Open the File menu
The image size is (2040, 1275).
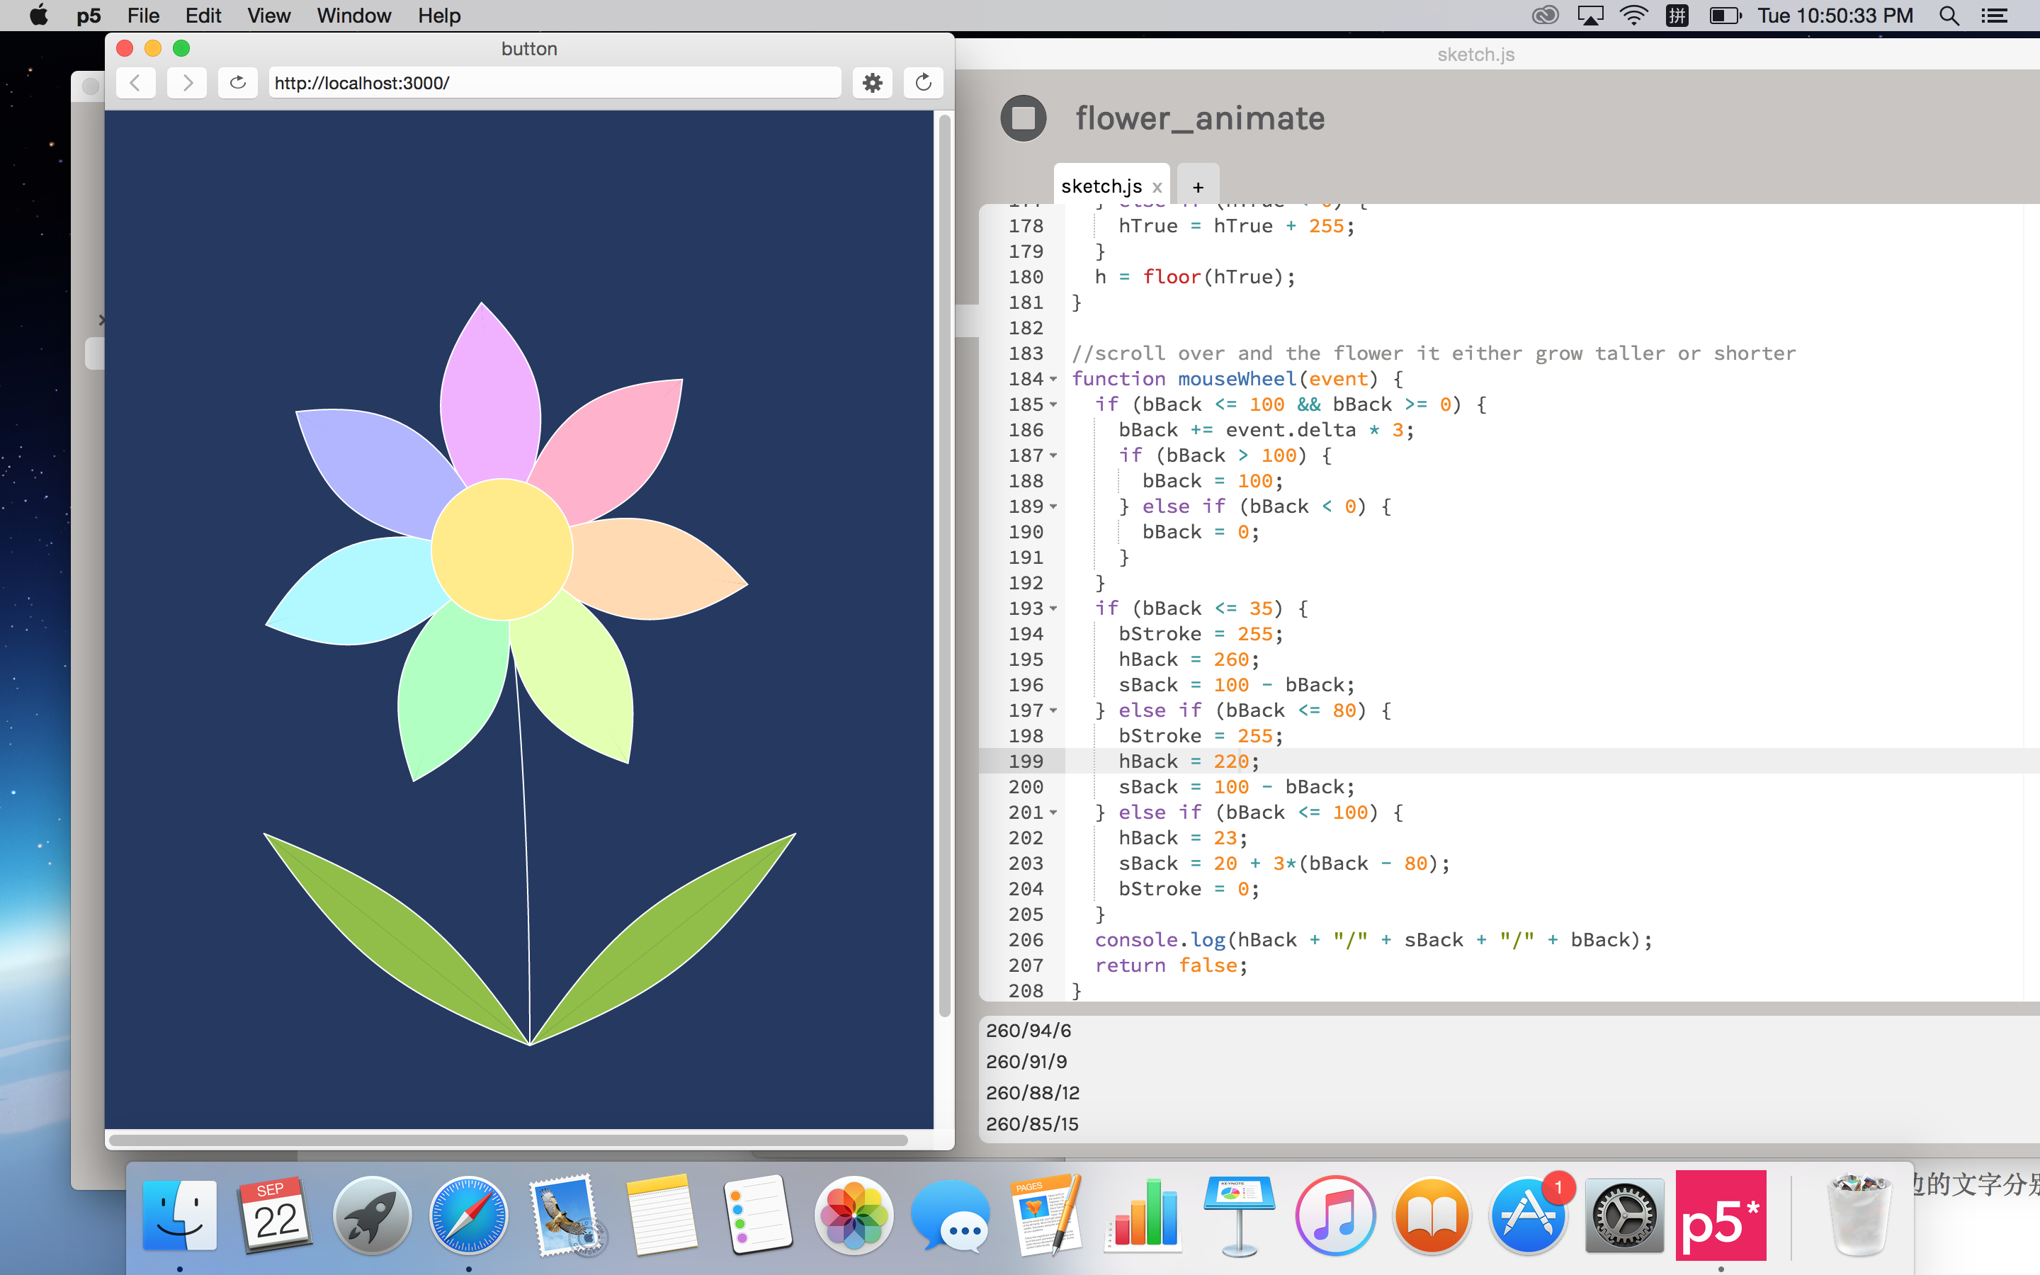pyautogui.click(x=143, y=15)
